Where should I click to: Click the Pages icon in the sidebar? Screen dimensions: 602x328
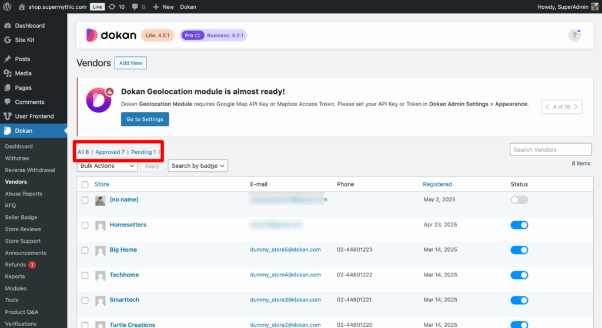7,88
